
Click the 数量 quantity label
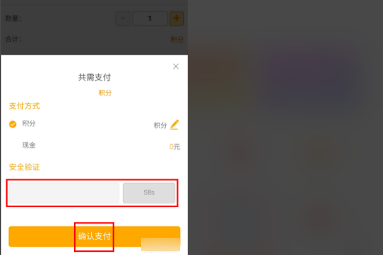click(x=13, y=18)
